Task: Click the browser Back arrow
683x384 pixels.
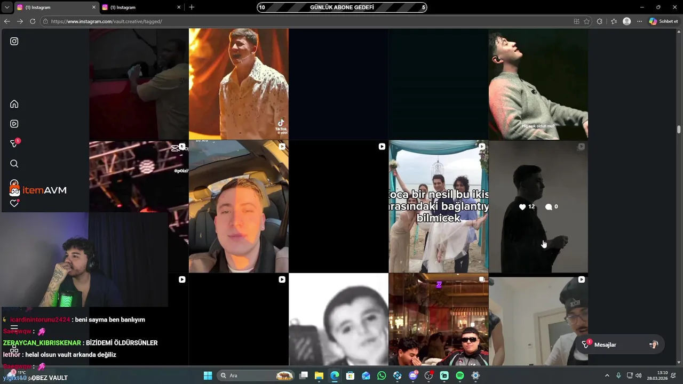Action: click(7, 21)
